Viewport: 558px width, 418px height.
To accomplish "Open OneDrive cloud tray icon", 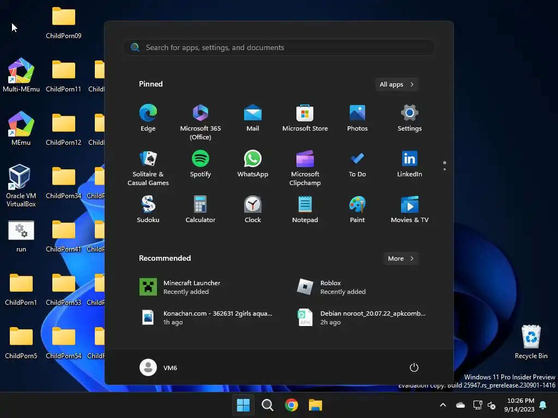I will 460,405.
